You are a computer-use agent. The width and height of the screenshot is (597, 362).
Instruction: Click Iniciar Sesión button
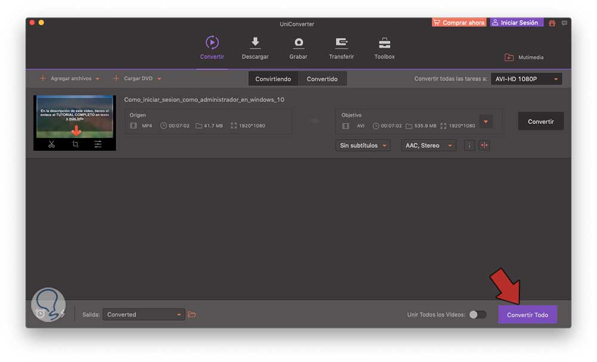coord(516,23)
